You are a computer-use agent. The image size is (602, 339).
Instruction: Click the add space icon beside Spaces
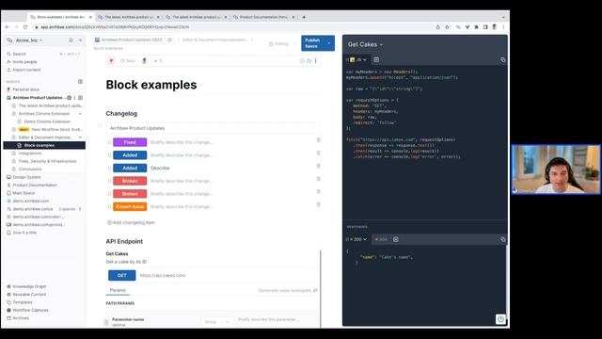80,82
